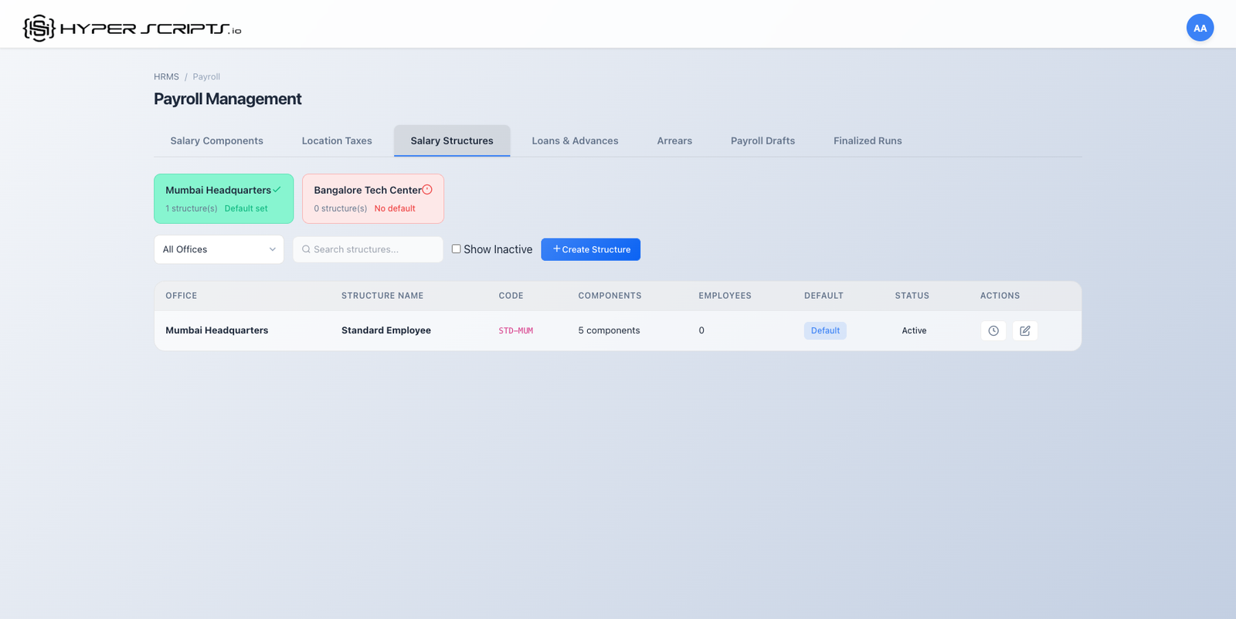Click the HyperScripts logo
The image size is (1236, 619).
[x=132, y=29]
